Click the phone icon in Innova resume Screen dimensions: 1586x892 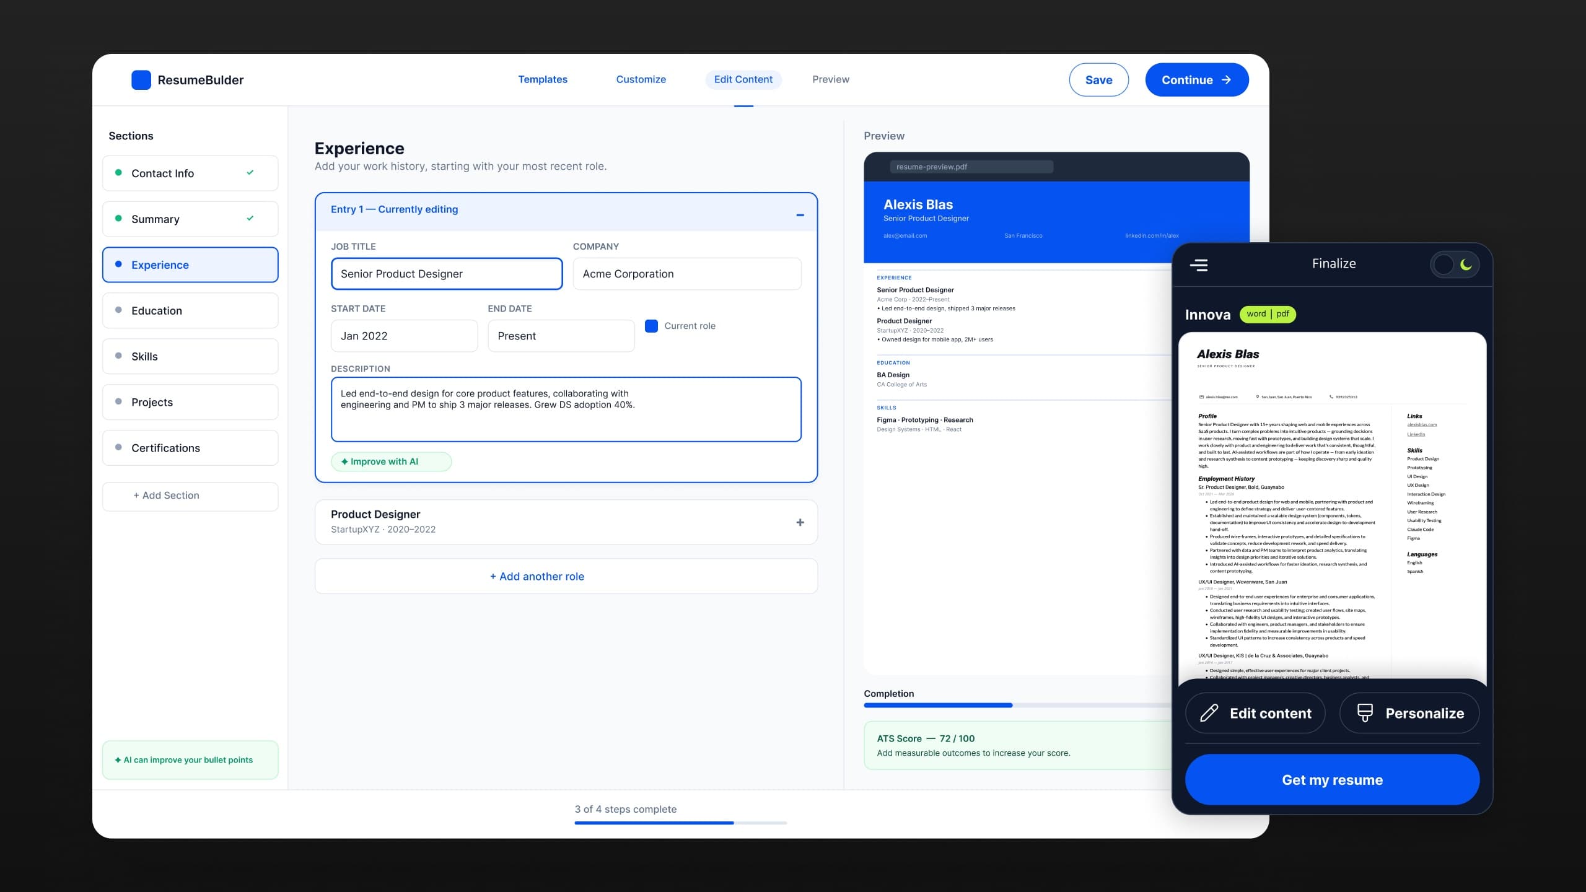pyautogui.click(x=1331, y=397)
